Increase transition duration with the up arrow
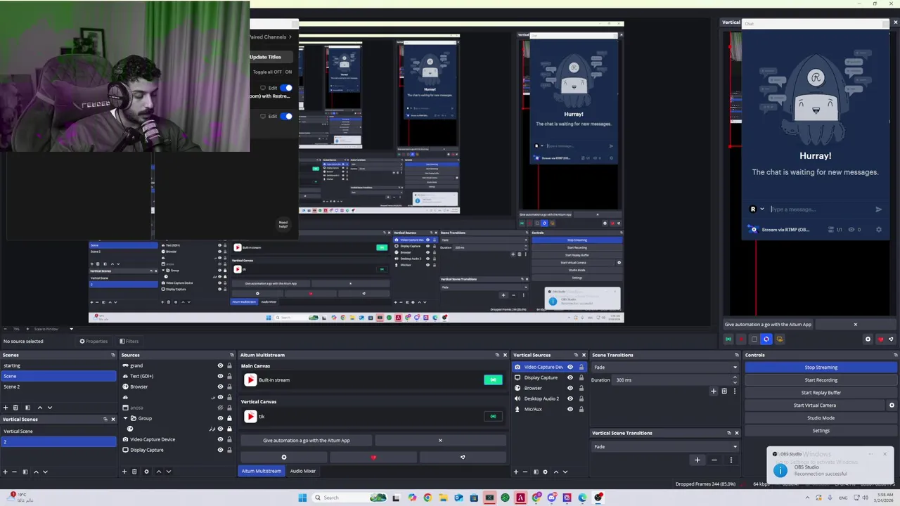Screen dimensions: 900x506 (x=735, y=377)
